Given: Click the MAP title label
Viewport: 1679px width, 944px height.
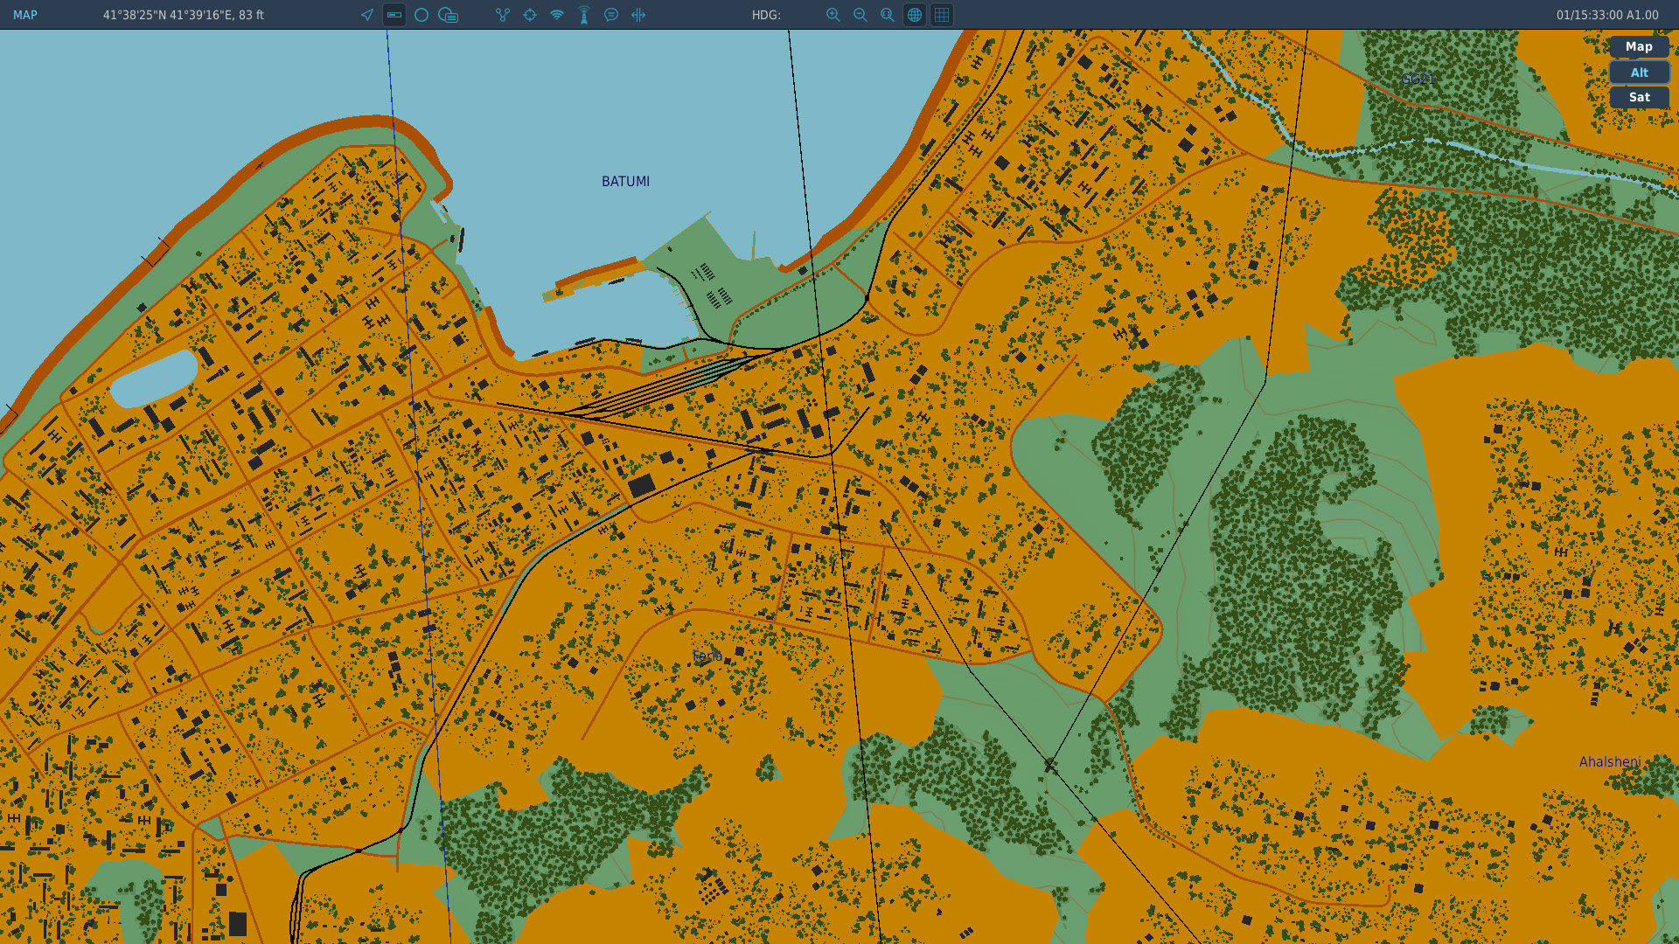Looking at the screenshot, I should [25, 15].
